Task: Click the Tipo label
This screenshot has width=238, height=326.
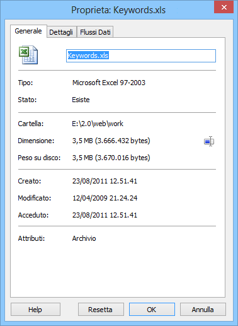Action: [x=25, y=83]
